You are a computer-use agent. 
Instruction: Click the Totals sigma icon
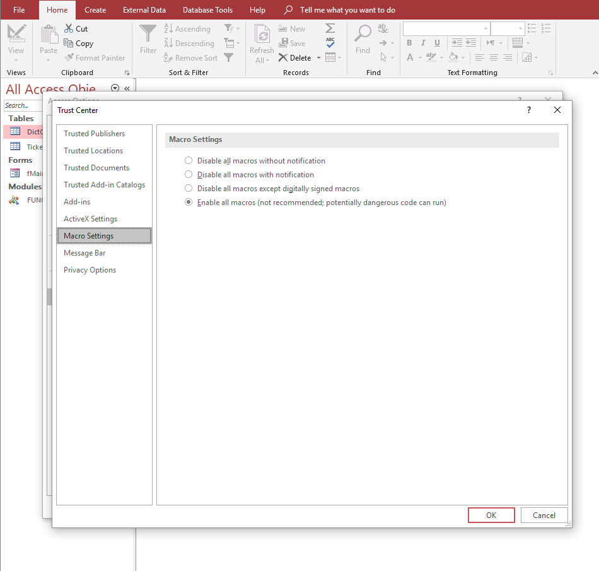coord(330,28)
